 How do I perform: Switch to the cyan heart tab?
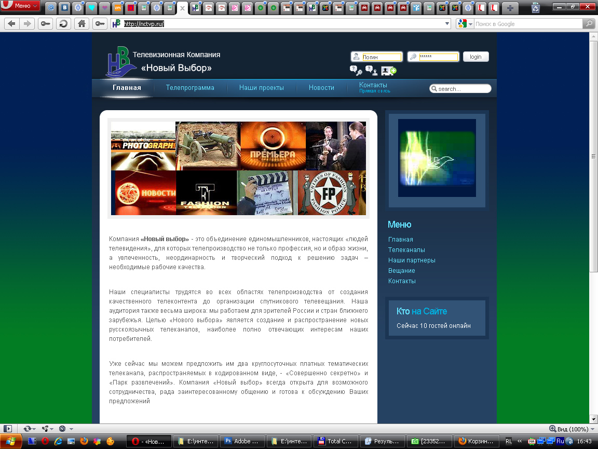[91, 8]
